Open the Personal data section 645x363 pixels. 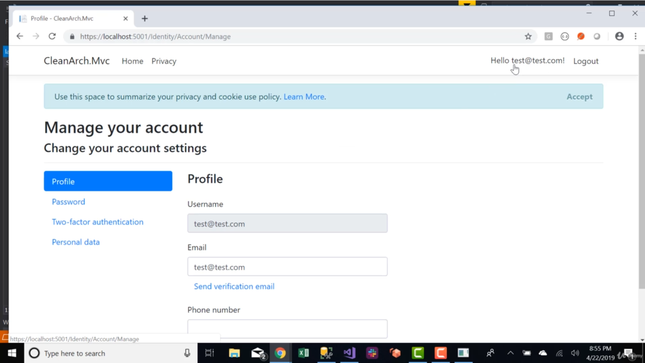(76, 242)
